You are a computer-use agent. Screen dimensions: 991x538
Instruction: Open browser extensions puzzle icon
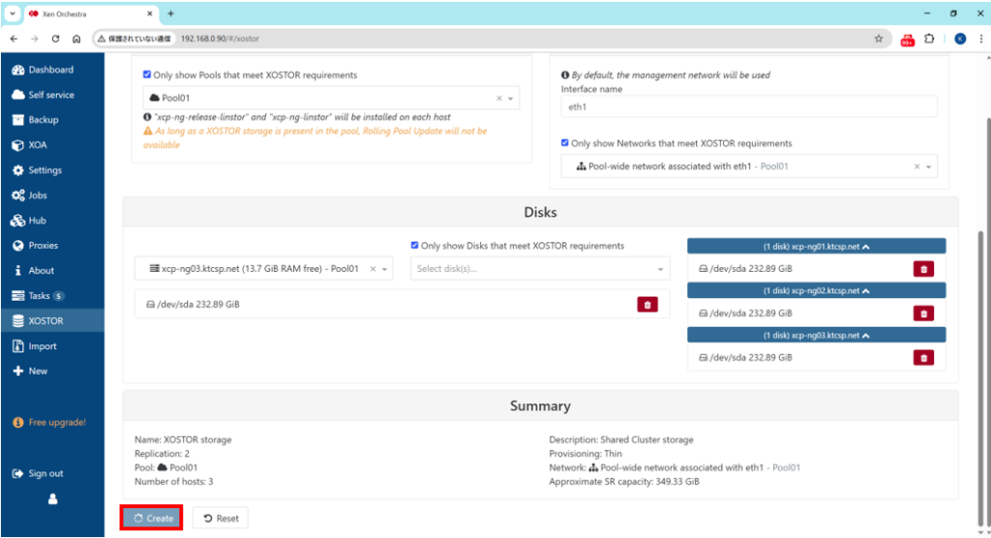930,39
